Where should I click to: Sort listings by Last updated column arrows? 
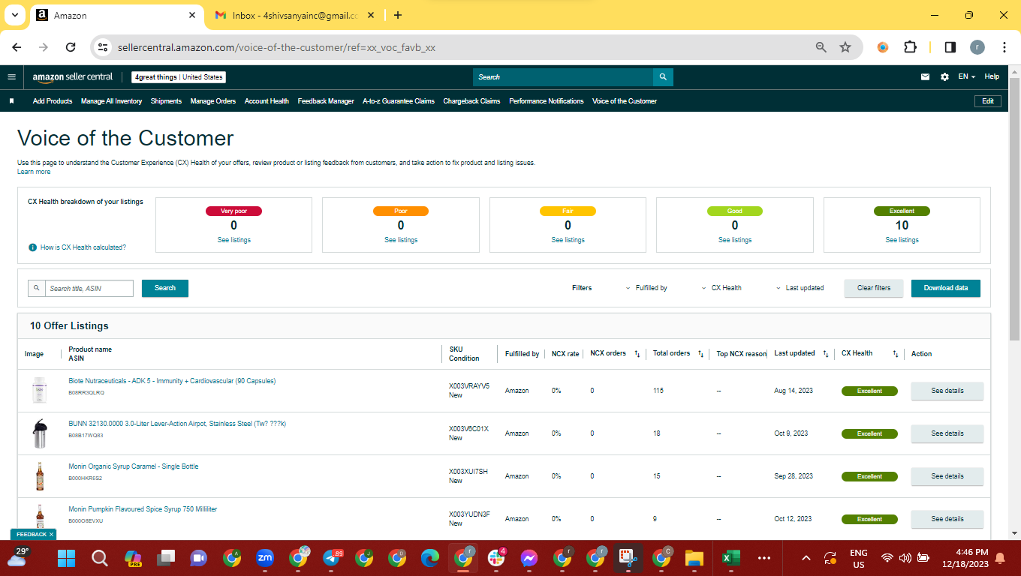826,353
